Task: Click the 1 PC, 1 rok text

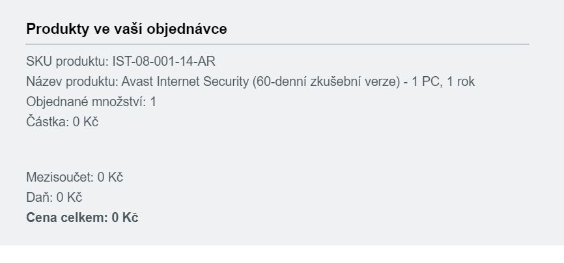Action: pyautogui.click(x=443, y=81)
